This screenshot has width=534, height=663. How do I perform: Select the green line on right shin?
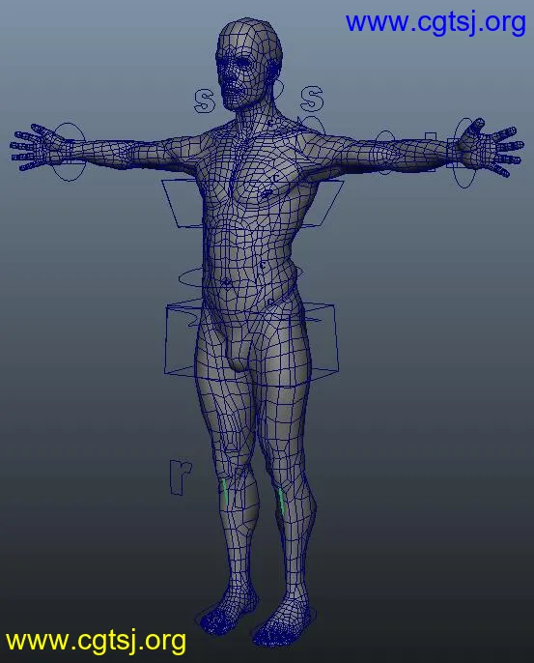281,501
